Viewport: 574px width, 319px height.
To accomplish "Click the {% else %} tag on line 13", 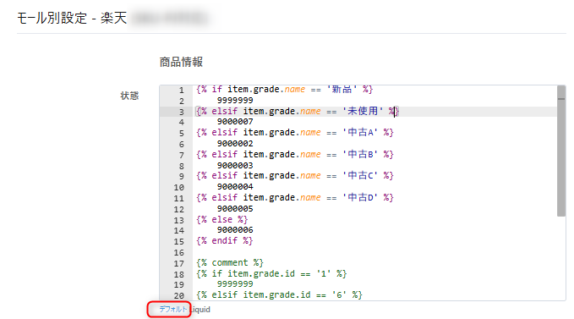I will 222,219.
